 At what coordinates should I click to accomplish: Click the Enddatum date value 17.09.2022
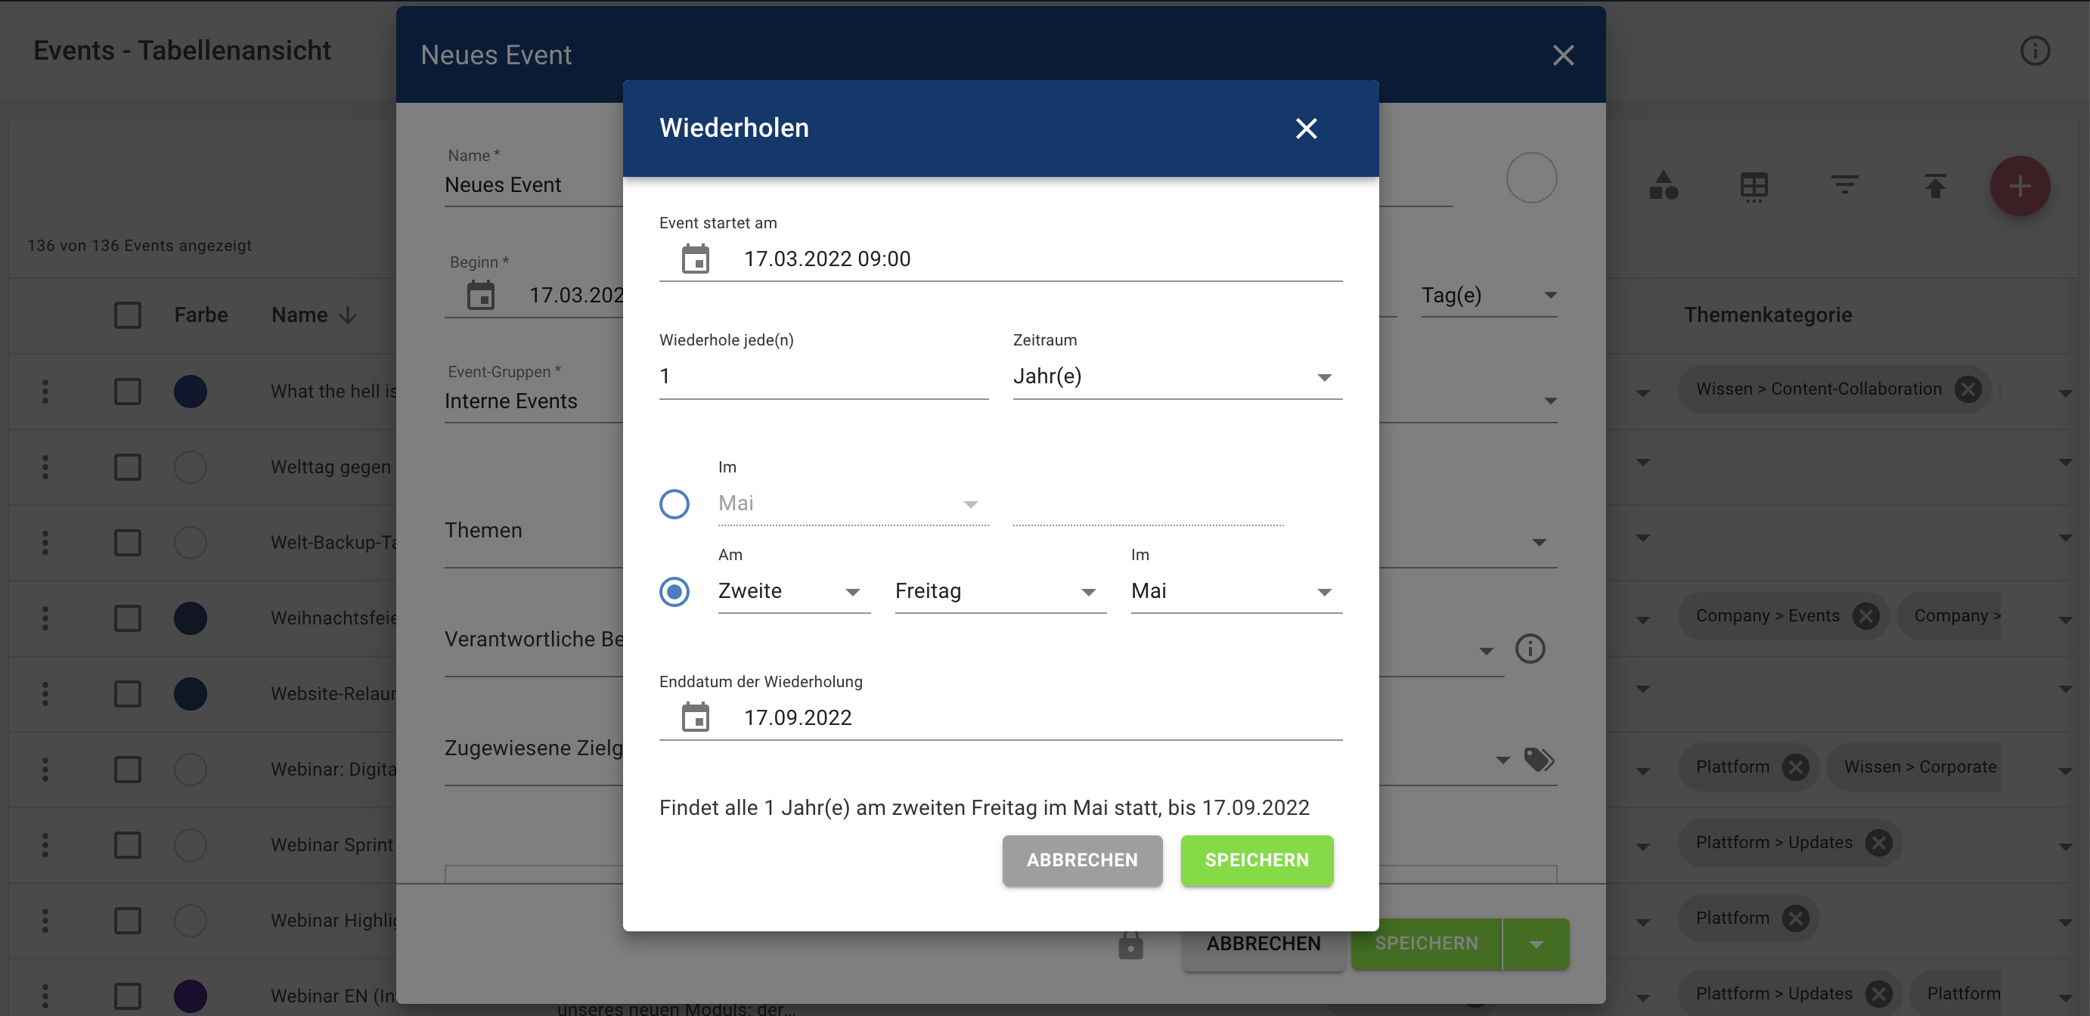[x=798, y=717]
